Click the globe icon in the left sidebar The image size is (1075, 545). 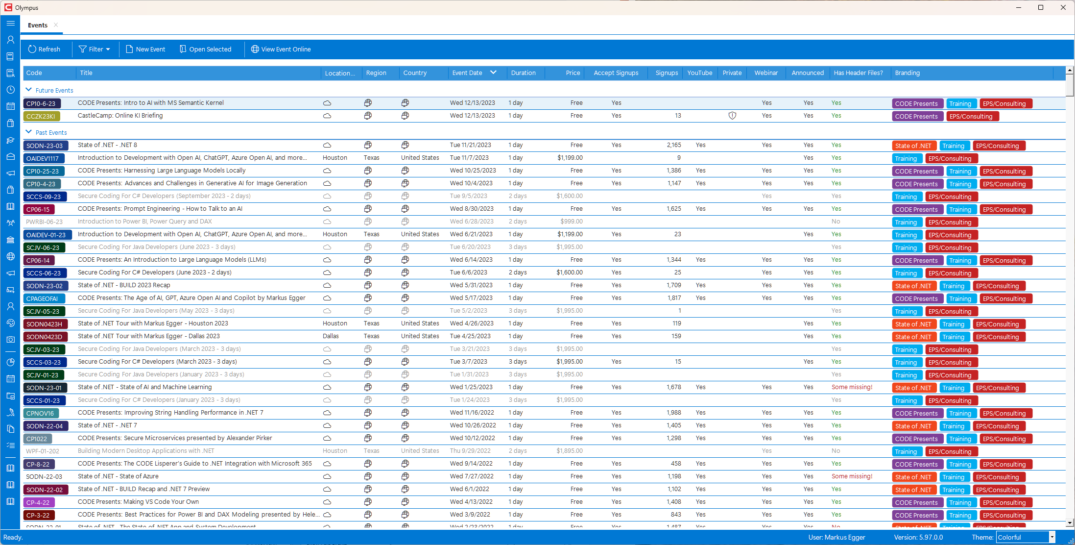(x=10, y=256)
